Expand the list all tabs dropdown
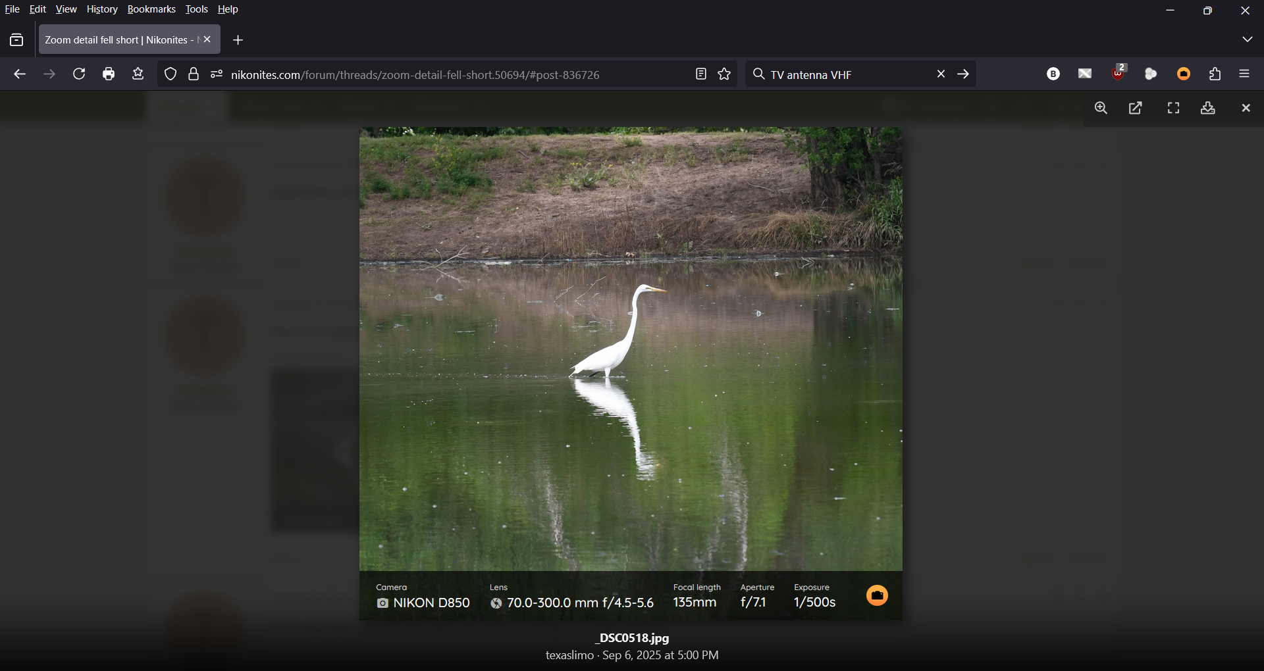 click(1247, 40)
